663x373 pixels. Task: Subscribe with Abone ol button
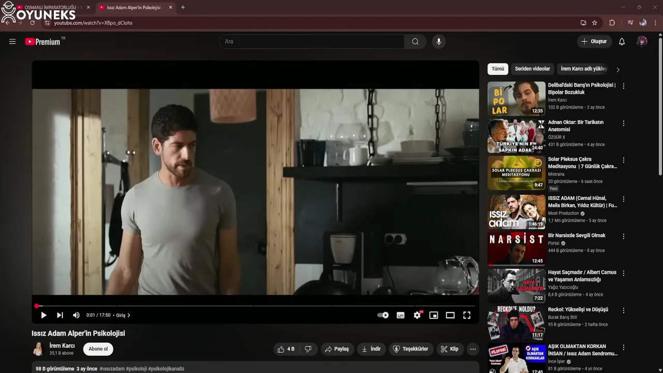pyautogui.click(x=98, y=349)
